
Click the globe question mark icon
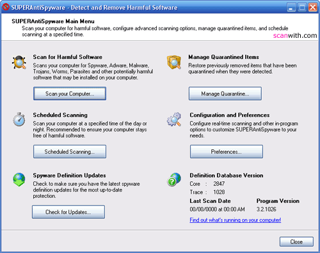pyautogui.click(x=174, y=179)
